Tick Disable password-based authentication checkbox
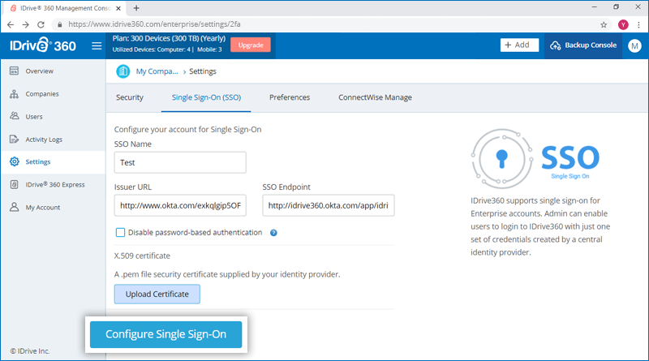649x361 pixels. (x=120, y=233)
